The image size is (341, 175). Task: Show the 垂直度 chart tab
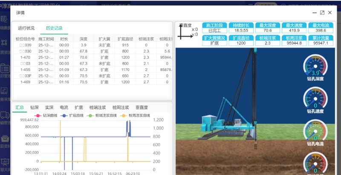pyautogui.click(x=142, y=107)
